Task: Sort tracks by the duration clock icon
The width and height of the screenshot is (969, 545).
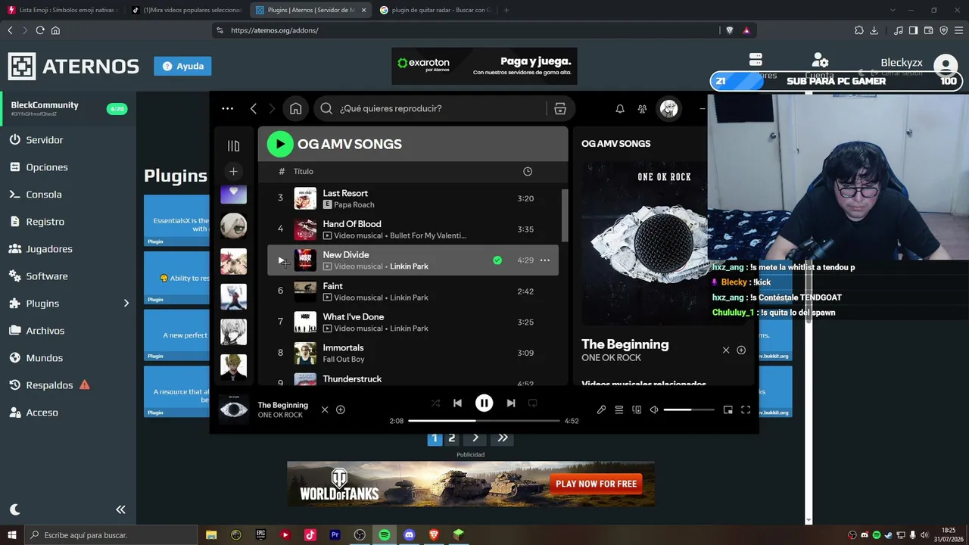Action: (528, 172)
